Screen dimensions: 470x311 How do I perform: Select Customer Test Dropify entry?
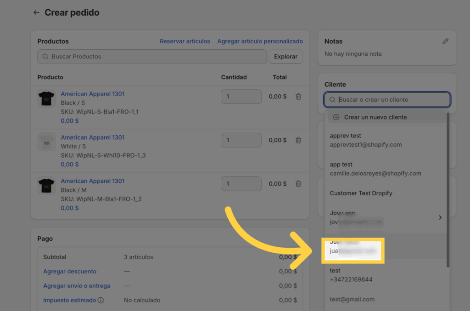(x=361, y=193)
